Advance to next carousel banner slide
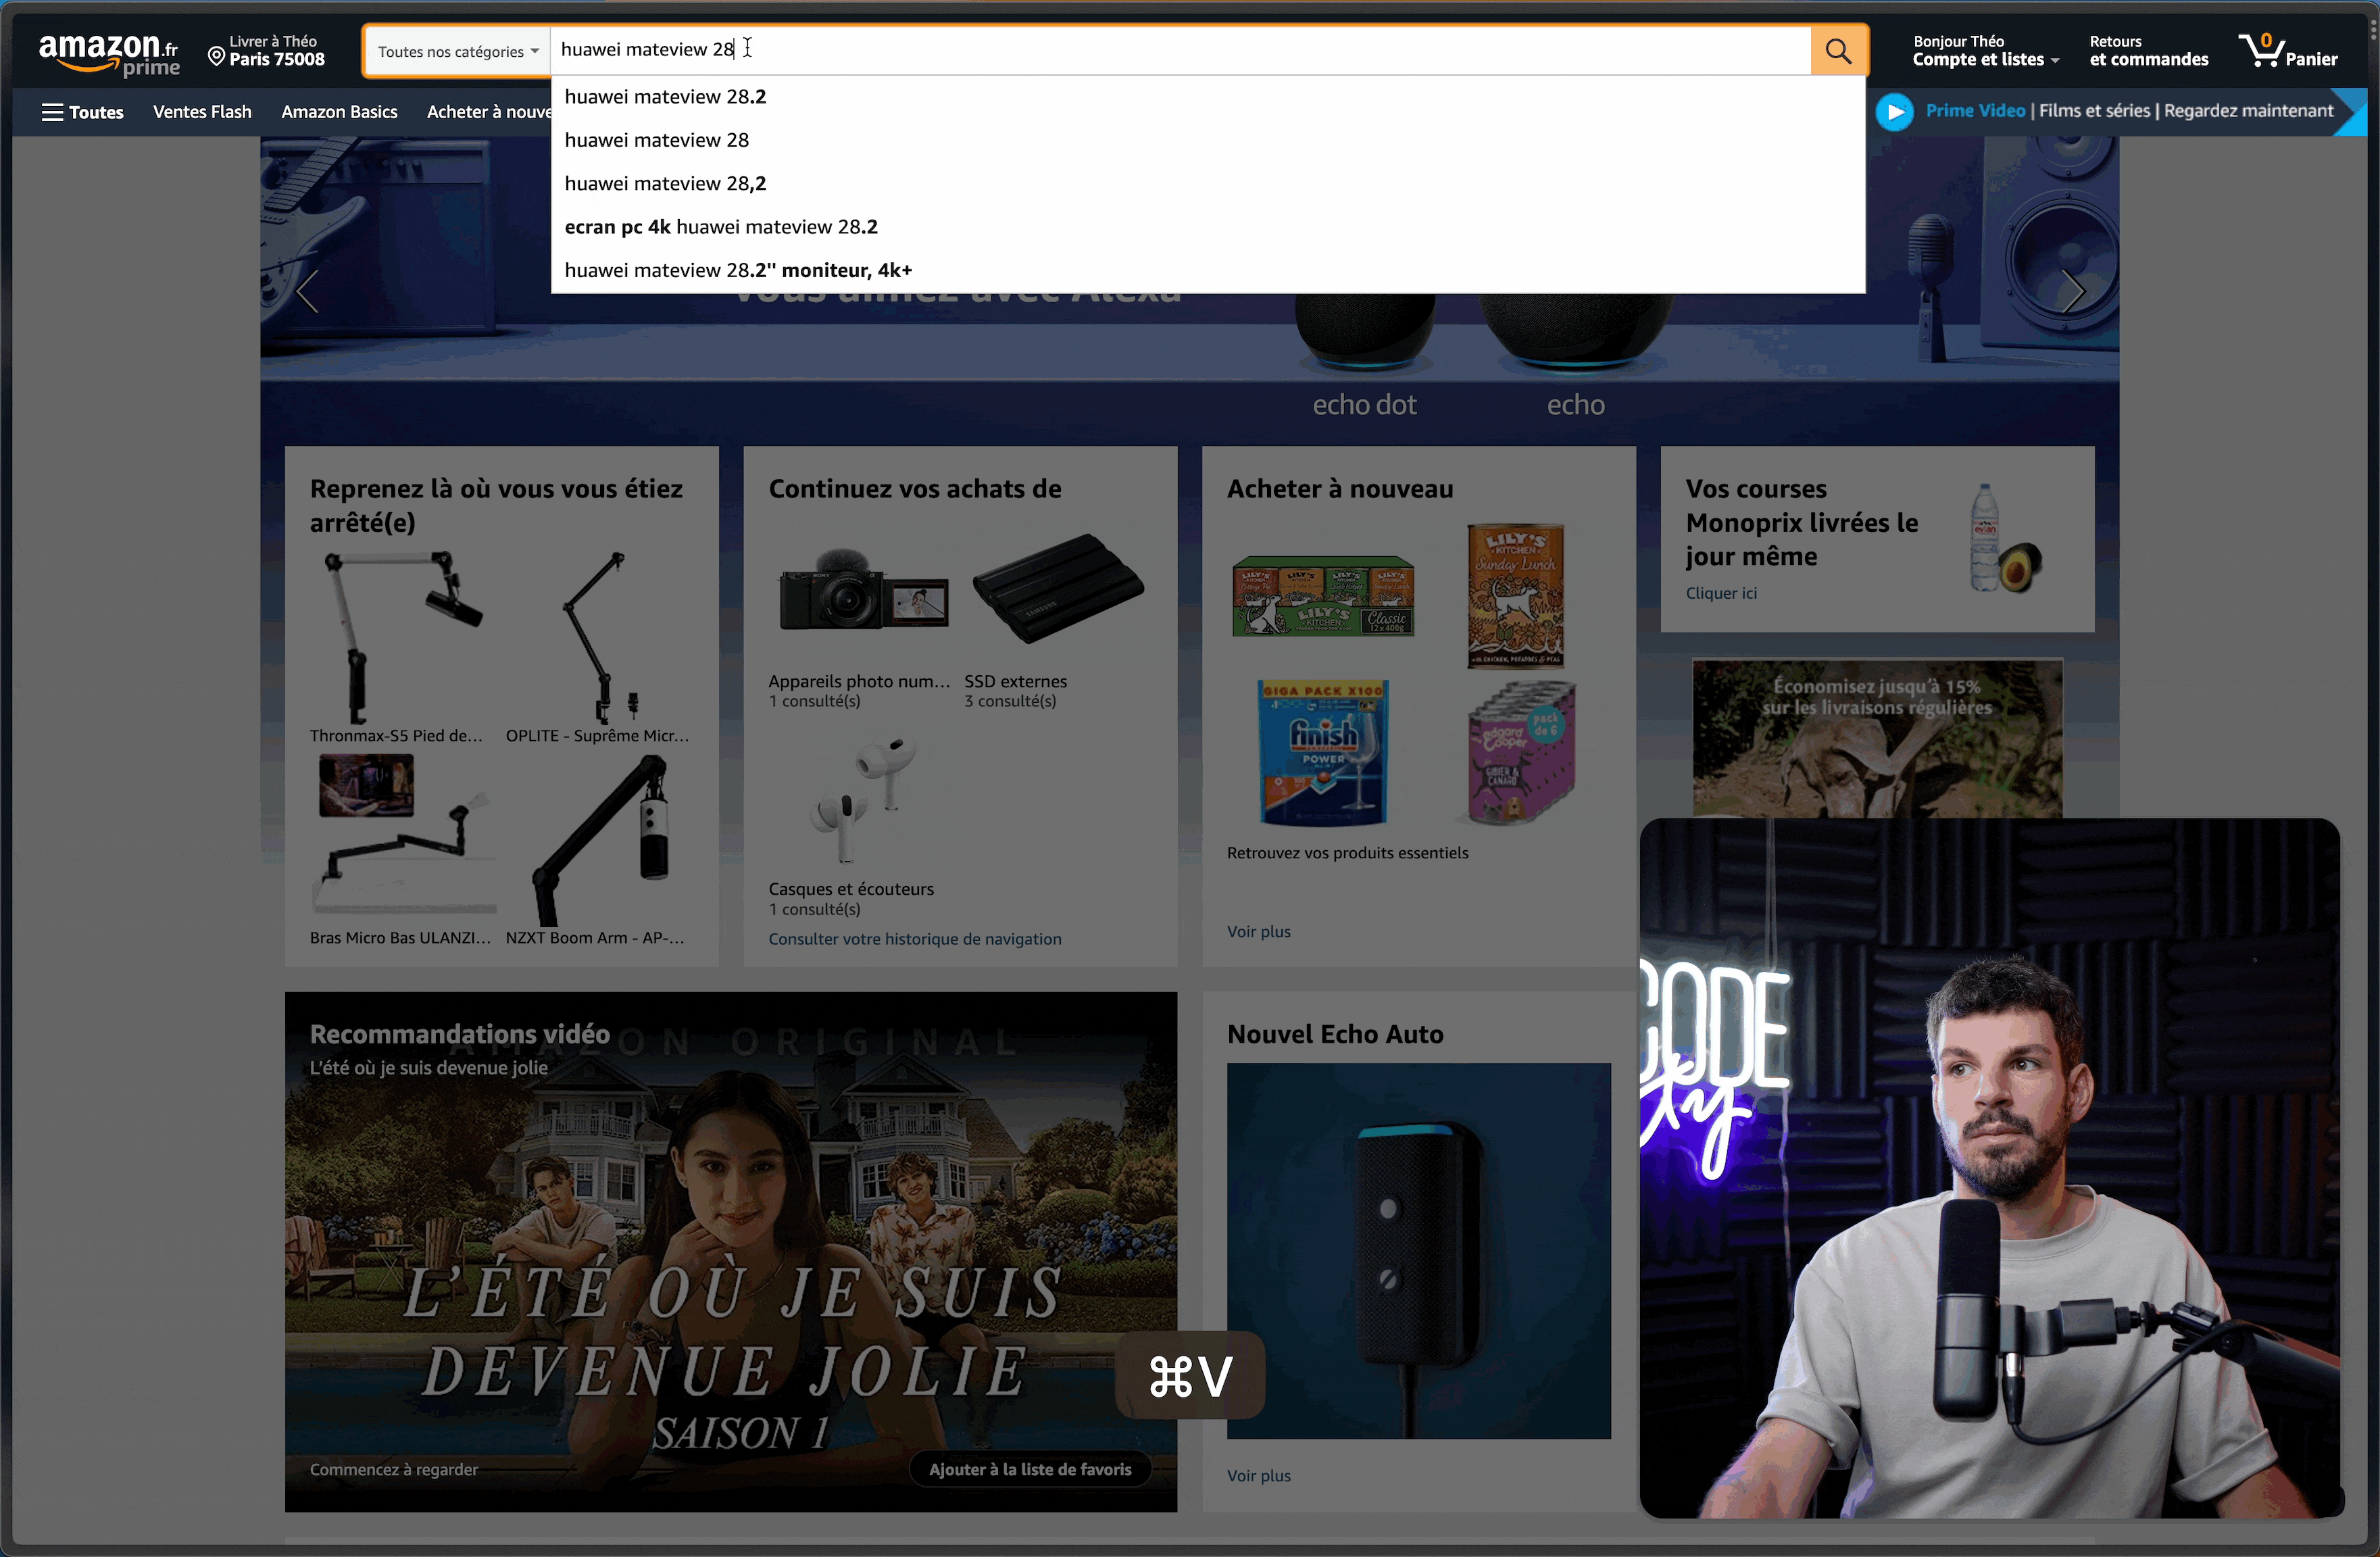2380x1557 pixels. (x=2074, y=292)
